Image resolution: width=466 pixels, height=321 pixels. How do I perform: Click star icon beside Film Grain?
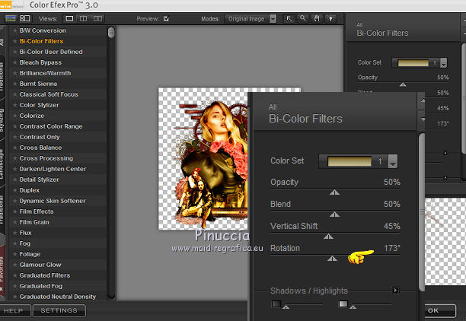click(x=14, y=222)
